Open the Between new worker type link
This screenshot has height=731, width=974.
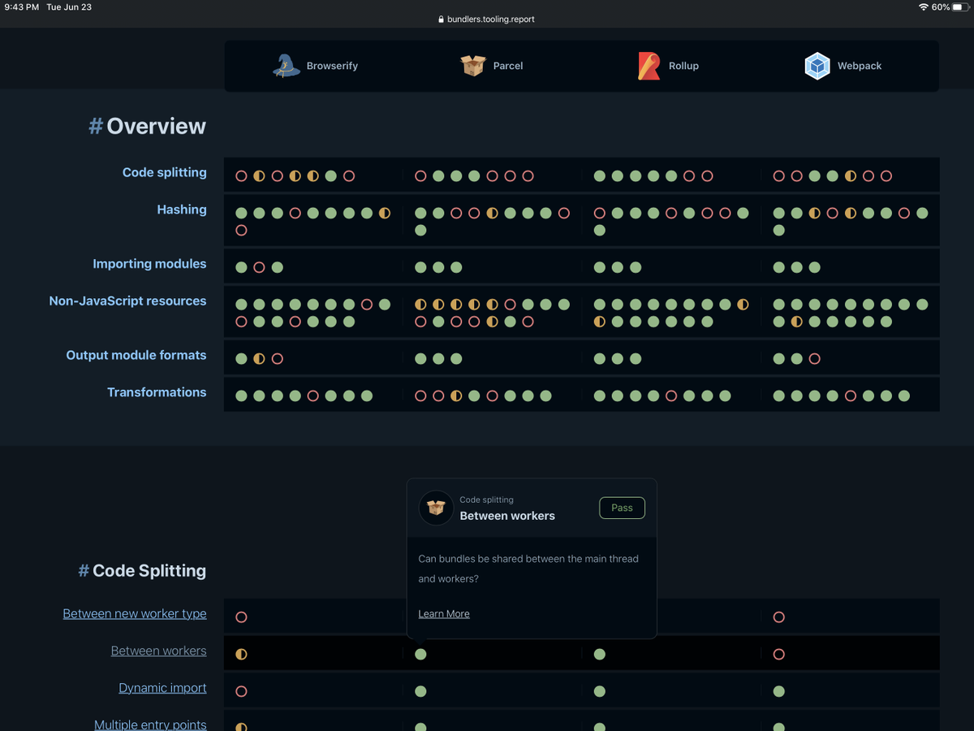(x=135, y=613)
